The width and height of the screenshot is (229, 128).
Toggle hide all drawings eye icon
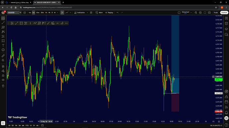pos(3,80)
